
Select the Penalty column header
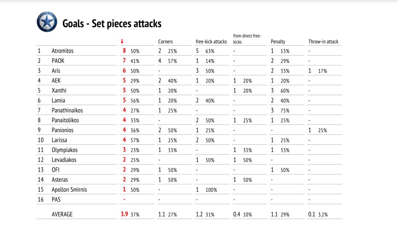tap(278, 42)
